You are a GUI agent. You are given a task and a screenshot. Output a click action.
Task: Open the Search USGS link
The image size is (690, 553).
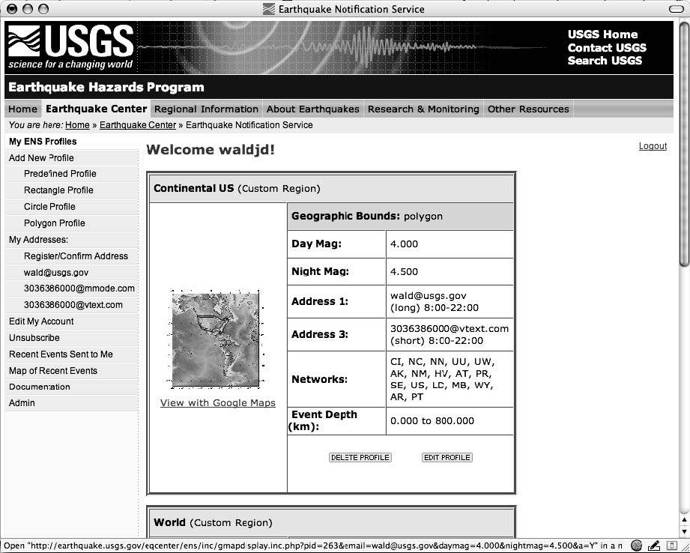click(605, 60)
